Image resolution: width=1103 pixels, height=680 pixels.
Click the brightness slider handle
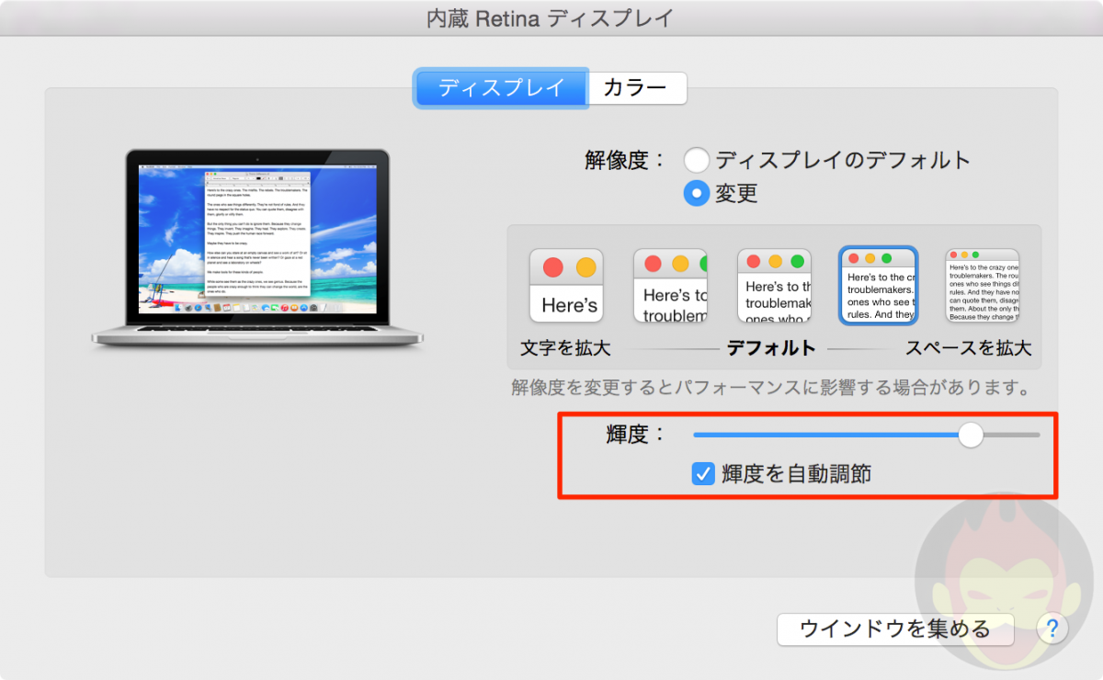[971, 435]
